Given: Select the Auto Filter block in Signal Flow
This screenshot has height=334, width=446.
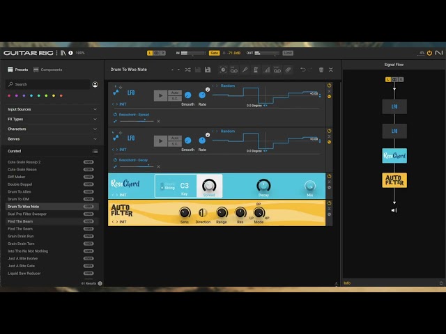Looking at the screenshot, I should click(394, 180).
